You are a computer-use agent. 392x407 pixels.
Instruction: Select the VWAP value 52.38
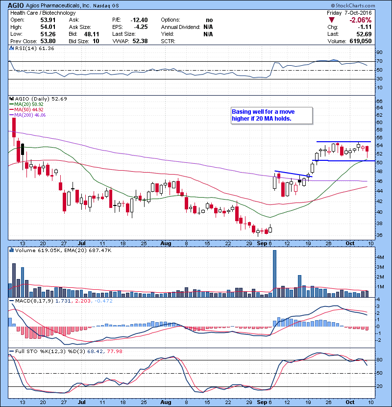tap(140, 41)
